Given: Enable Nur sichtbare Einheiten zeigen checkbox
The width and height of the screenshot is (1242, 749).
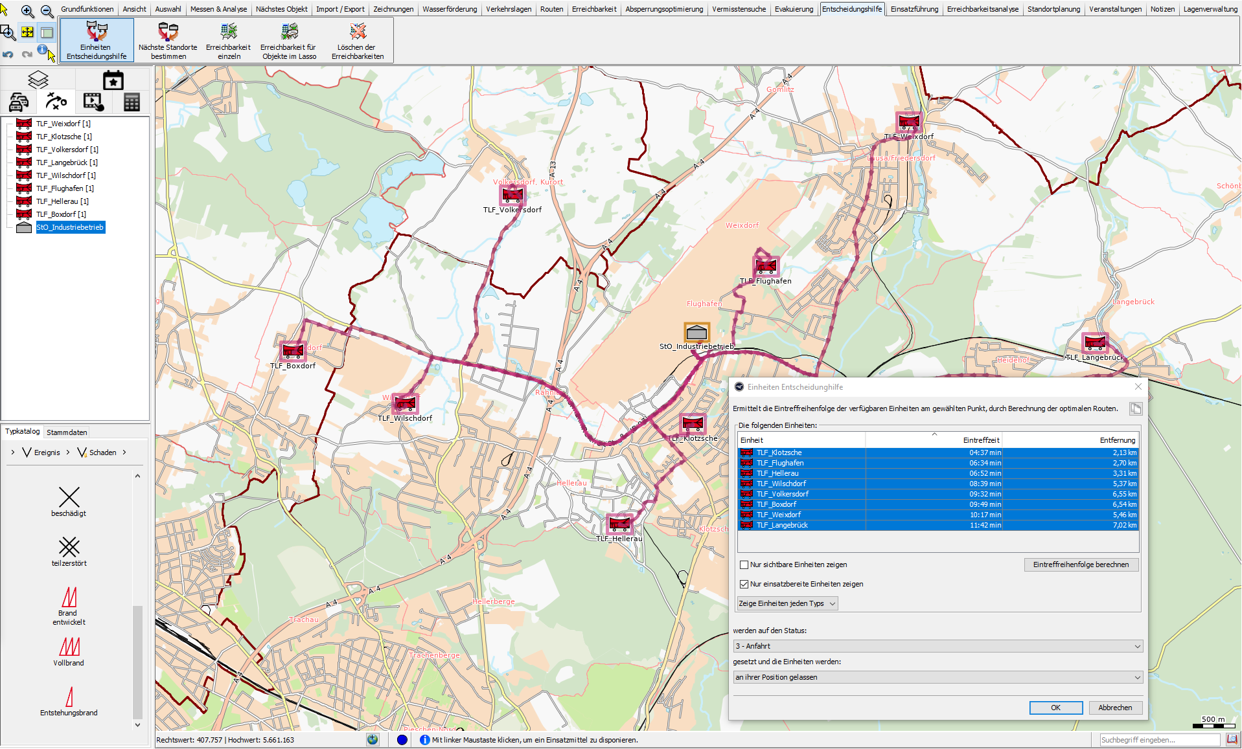Looking at the screenshot, I should (x=744, y=565).
